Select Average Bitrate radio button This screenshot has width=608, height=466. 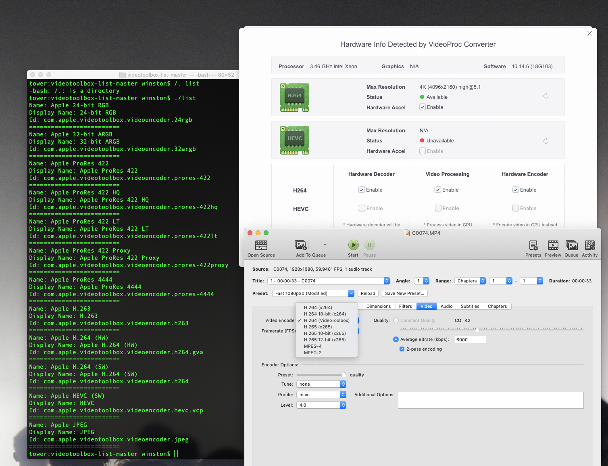pos(396,339)
